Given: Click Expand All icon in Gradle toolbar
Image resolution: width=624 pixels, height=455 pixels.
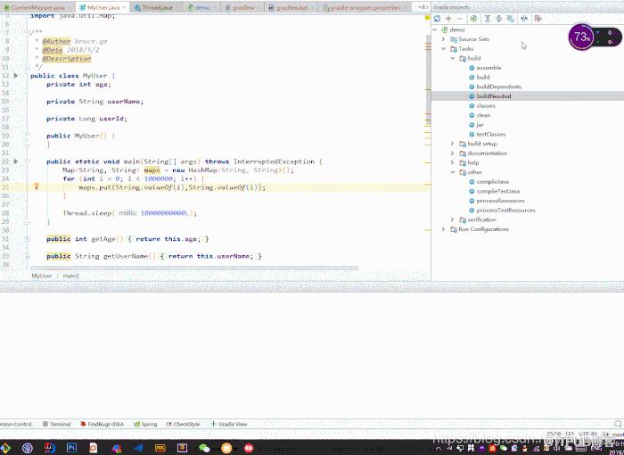Looking at the screenshot, I should (x=487, y=19).
